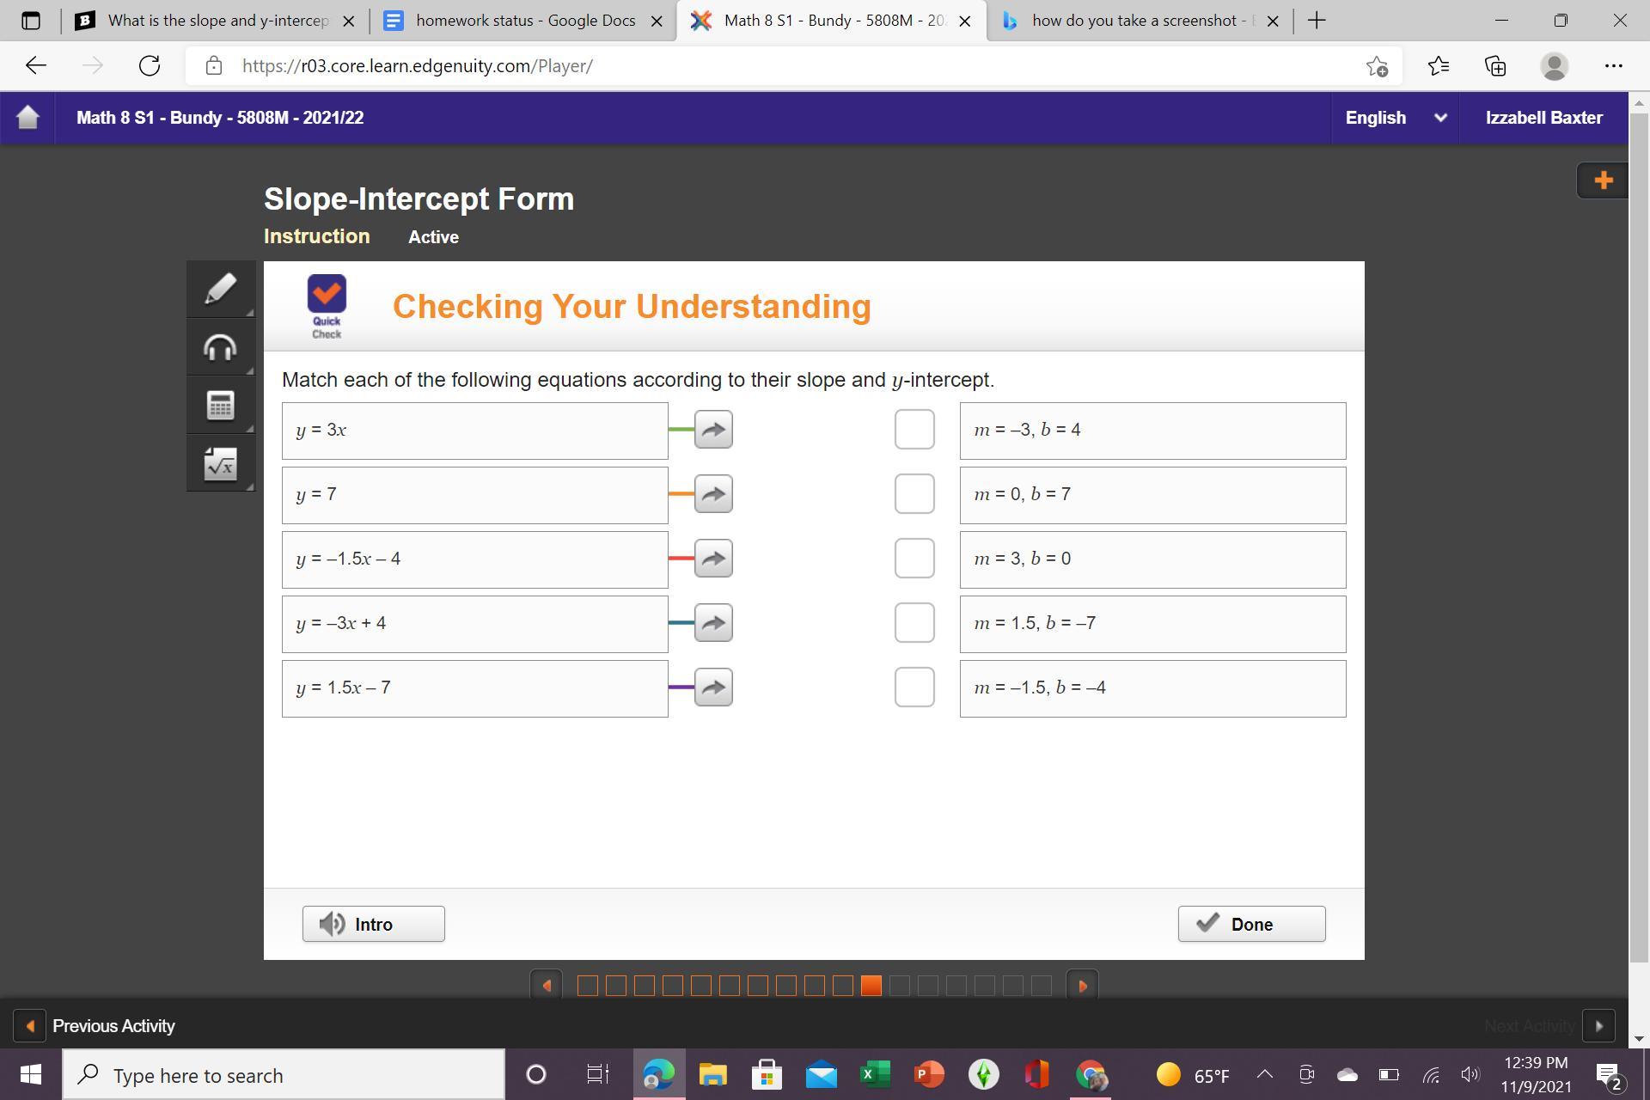Open the calculator tool
The image size is (1650, 1100).
pos(220,406)
